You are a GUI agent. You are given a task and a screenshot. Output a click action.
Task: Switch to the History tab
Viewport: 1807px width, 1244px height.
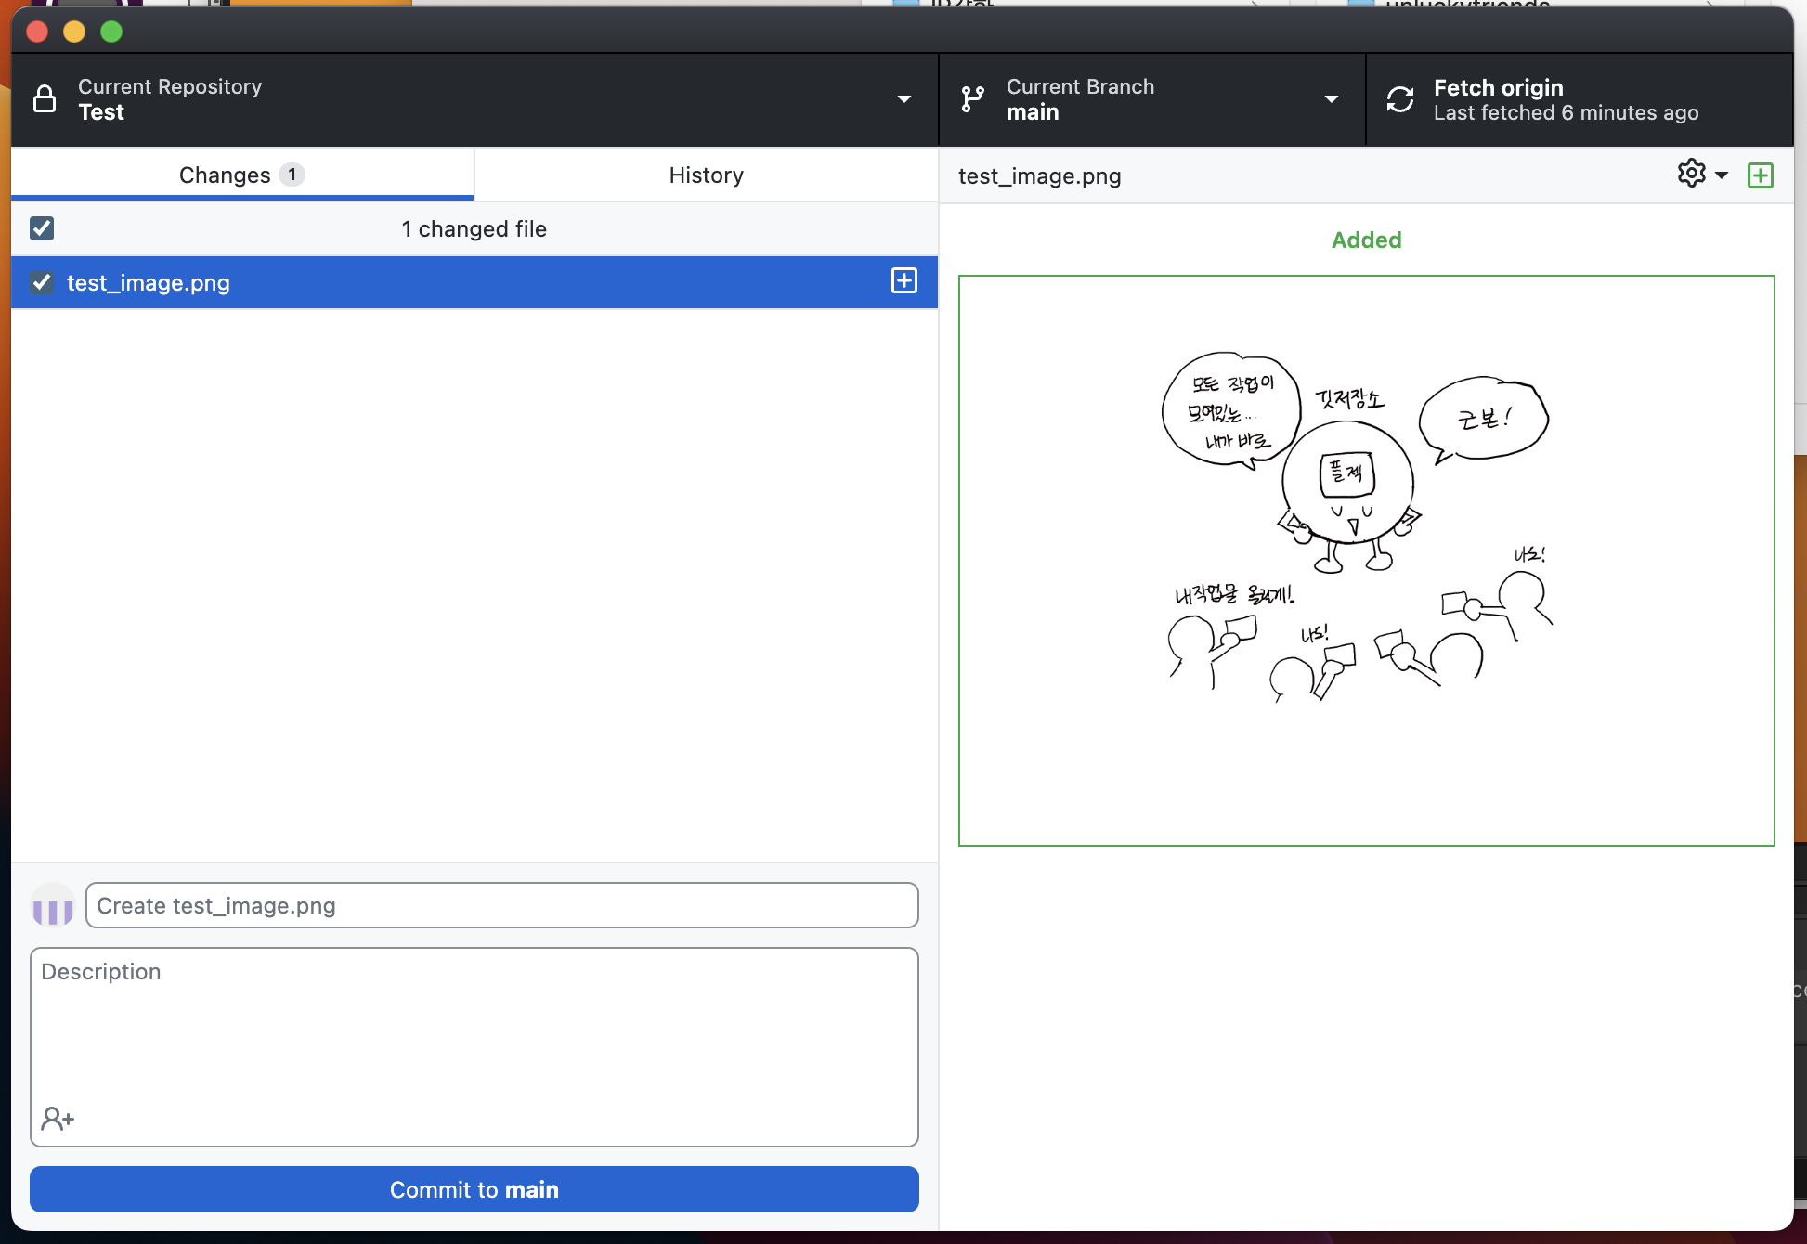click(706, 175)
